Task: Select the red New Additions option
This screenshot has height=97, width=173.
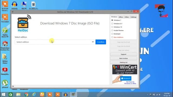Action: pos(112,37)
